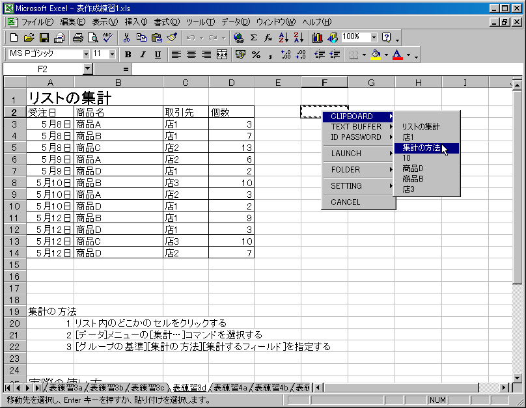Switch to the 表練習4a sheet tab

pyautogui.click(x=230, y=388)
